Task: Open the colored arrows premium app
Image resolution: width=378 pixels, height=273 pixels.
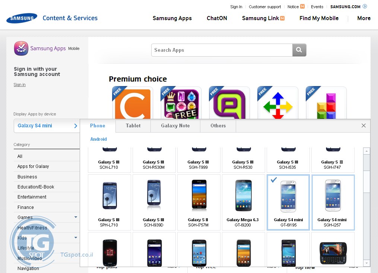Action: [x=278, y=103]
